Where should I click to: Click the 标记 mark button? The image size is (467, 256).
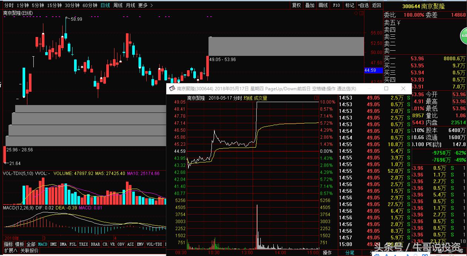350,5
